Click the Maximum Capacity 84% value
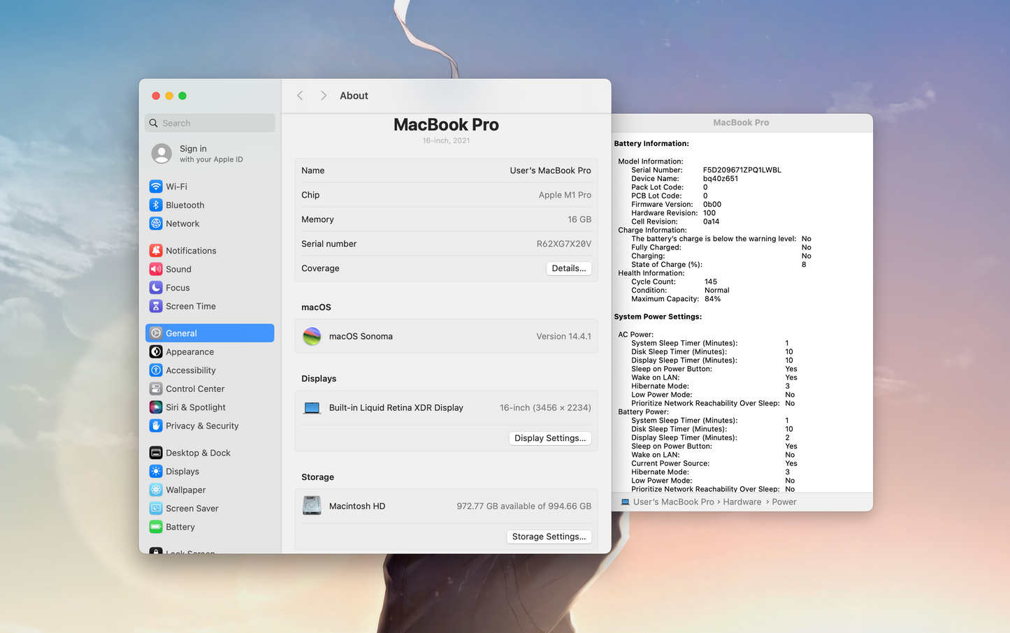This screenshot has height=633, width=1010. (x=712, y=299)
